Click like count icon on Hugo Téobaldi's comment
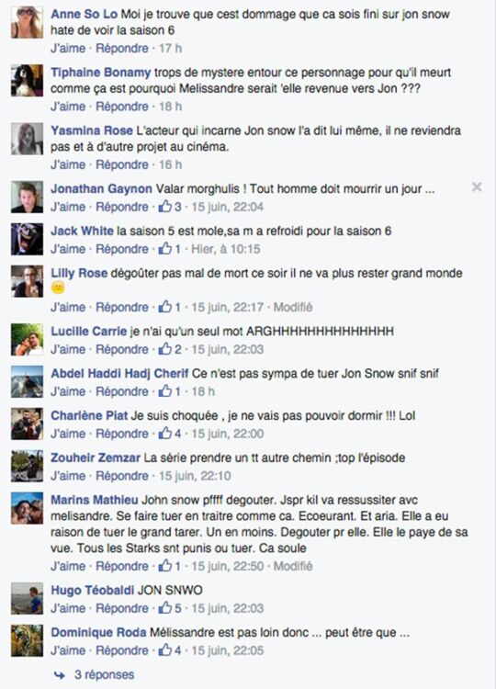The height and width of the screenshot is (689, 496). click(165, 608)
